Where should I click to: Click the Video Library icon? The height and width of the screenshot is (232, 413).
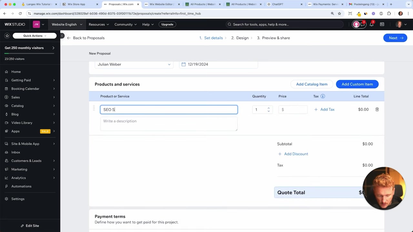pyautogui.click(x=6, y=123)
